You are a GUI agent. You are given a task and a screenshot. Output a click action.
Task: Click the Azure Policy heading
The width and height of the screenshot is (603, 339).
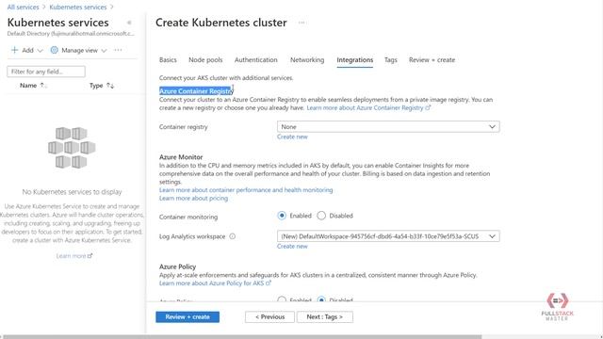[x=178, y=266]
